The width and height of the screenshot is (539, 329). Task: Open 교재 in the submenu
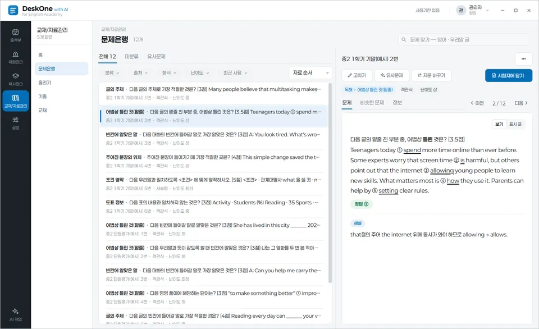(62, 111)
